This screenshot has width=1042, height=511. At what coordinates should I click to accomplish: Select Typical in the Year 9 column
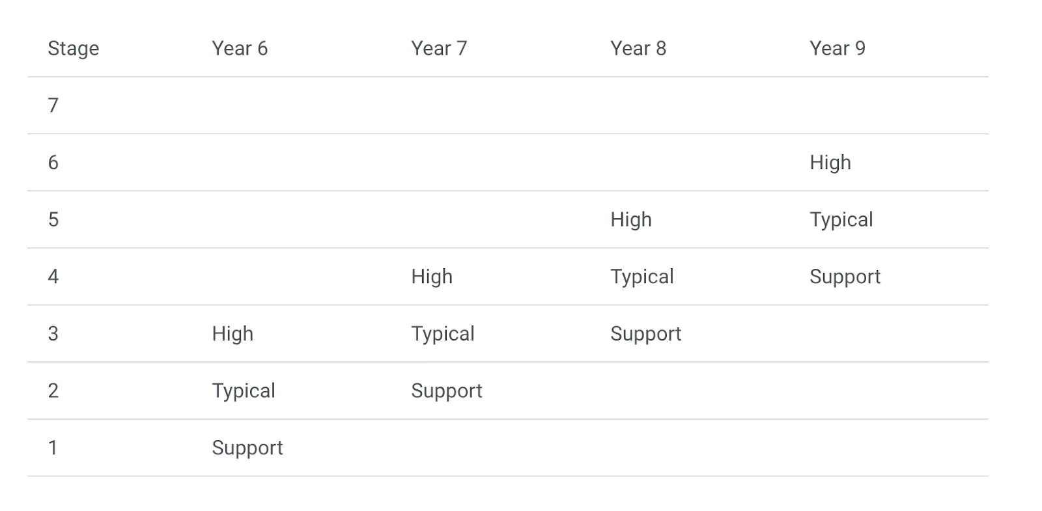pos(841,220)
